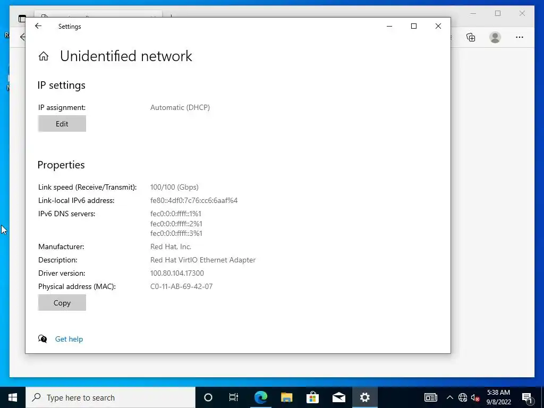Image resolution: width=544 pixels, height=408 pixels.
Task: Switch to Microsoft Edge in taskbar
Action: [260, 397]
